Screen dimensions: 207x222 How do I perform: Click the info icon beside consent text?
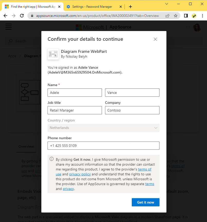pos(52,159)
